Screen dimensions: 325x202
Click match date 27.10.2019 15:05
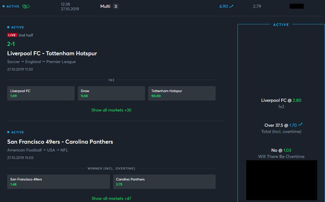[x=20, y=158]
